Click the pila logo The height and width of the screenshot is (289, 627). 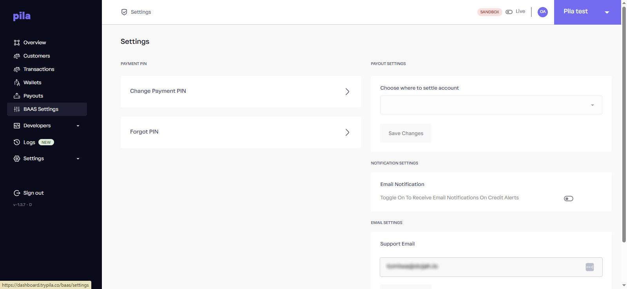pos(22,16)
